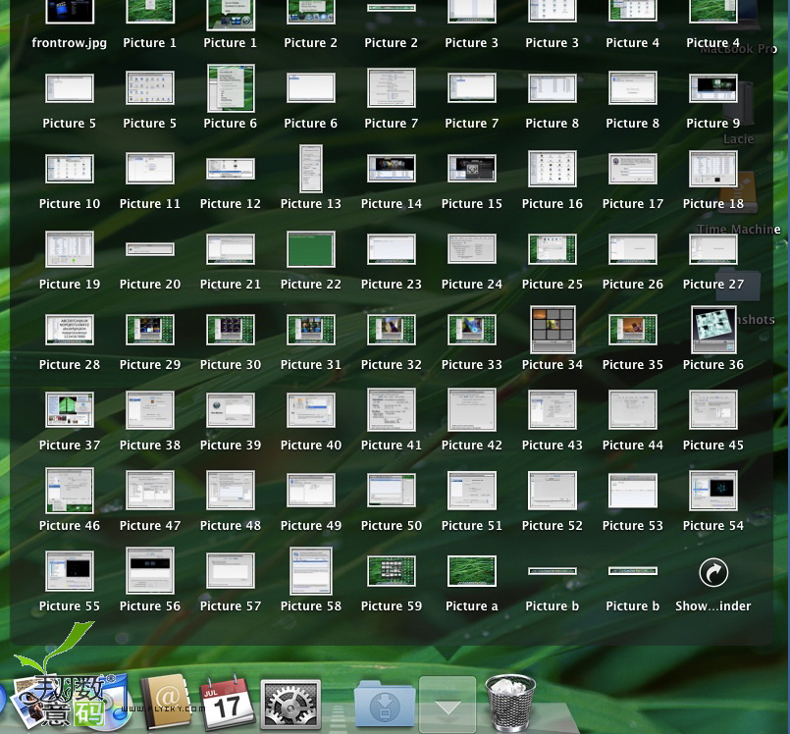Image resolution: width=790 pixels, height=734 pixels.
Task: Open Picture 14 in the stack
Action: (x=392, y=168)
